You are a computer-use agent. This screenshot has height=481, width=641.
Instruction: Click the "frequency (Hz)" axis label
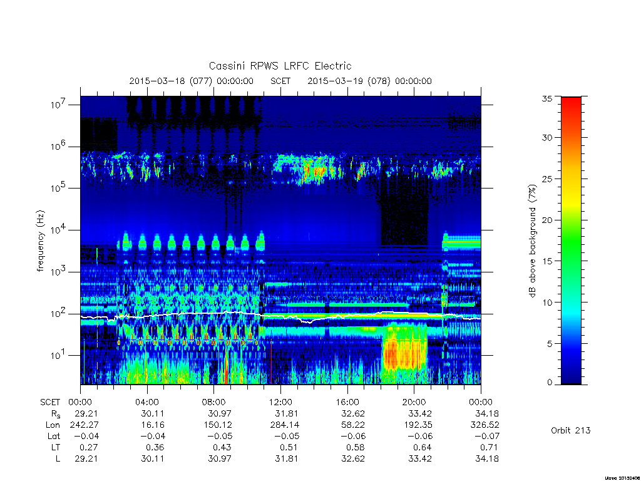[40, 241]
